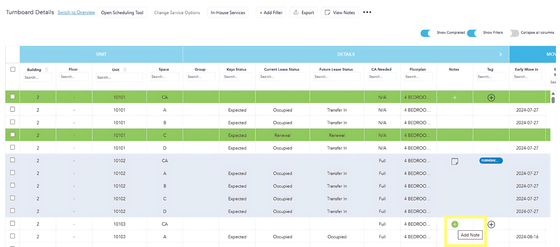Open In-House Services menu
This screenshot has height=247, width=560.
click(228, 13)
